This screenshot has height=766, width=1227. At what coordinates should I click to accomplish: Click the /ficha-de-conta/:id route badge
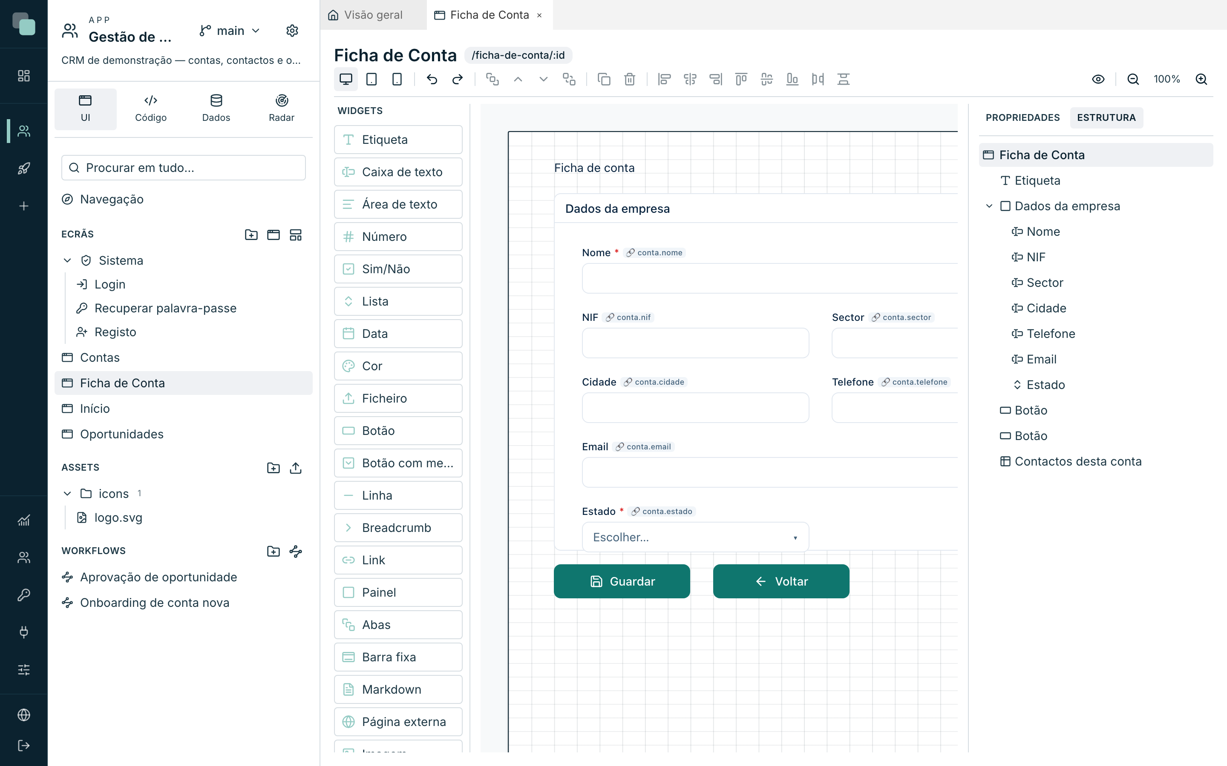click(518, 55)
